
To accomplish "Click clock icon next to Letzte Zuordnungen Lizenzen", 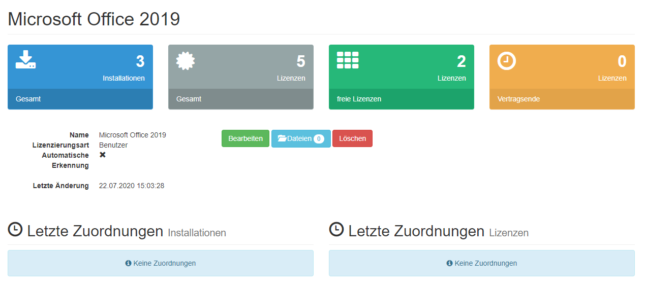I will tap(336, 230).
